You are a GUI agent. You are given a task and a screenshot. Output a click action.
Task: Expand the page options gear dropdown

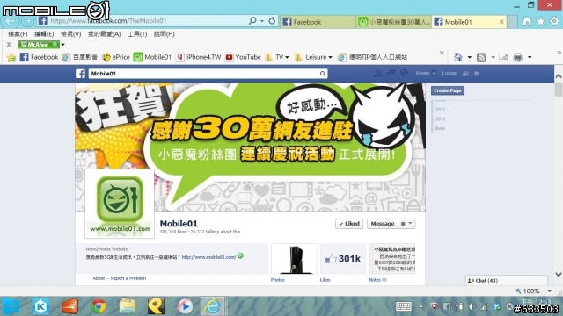pos(406,224)
